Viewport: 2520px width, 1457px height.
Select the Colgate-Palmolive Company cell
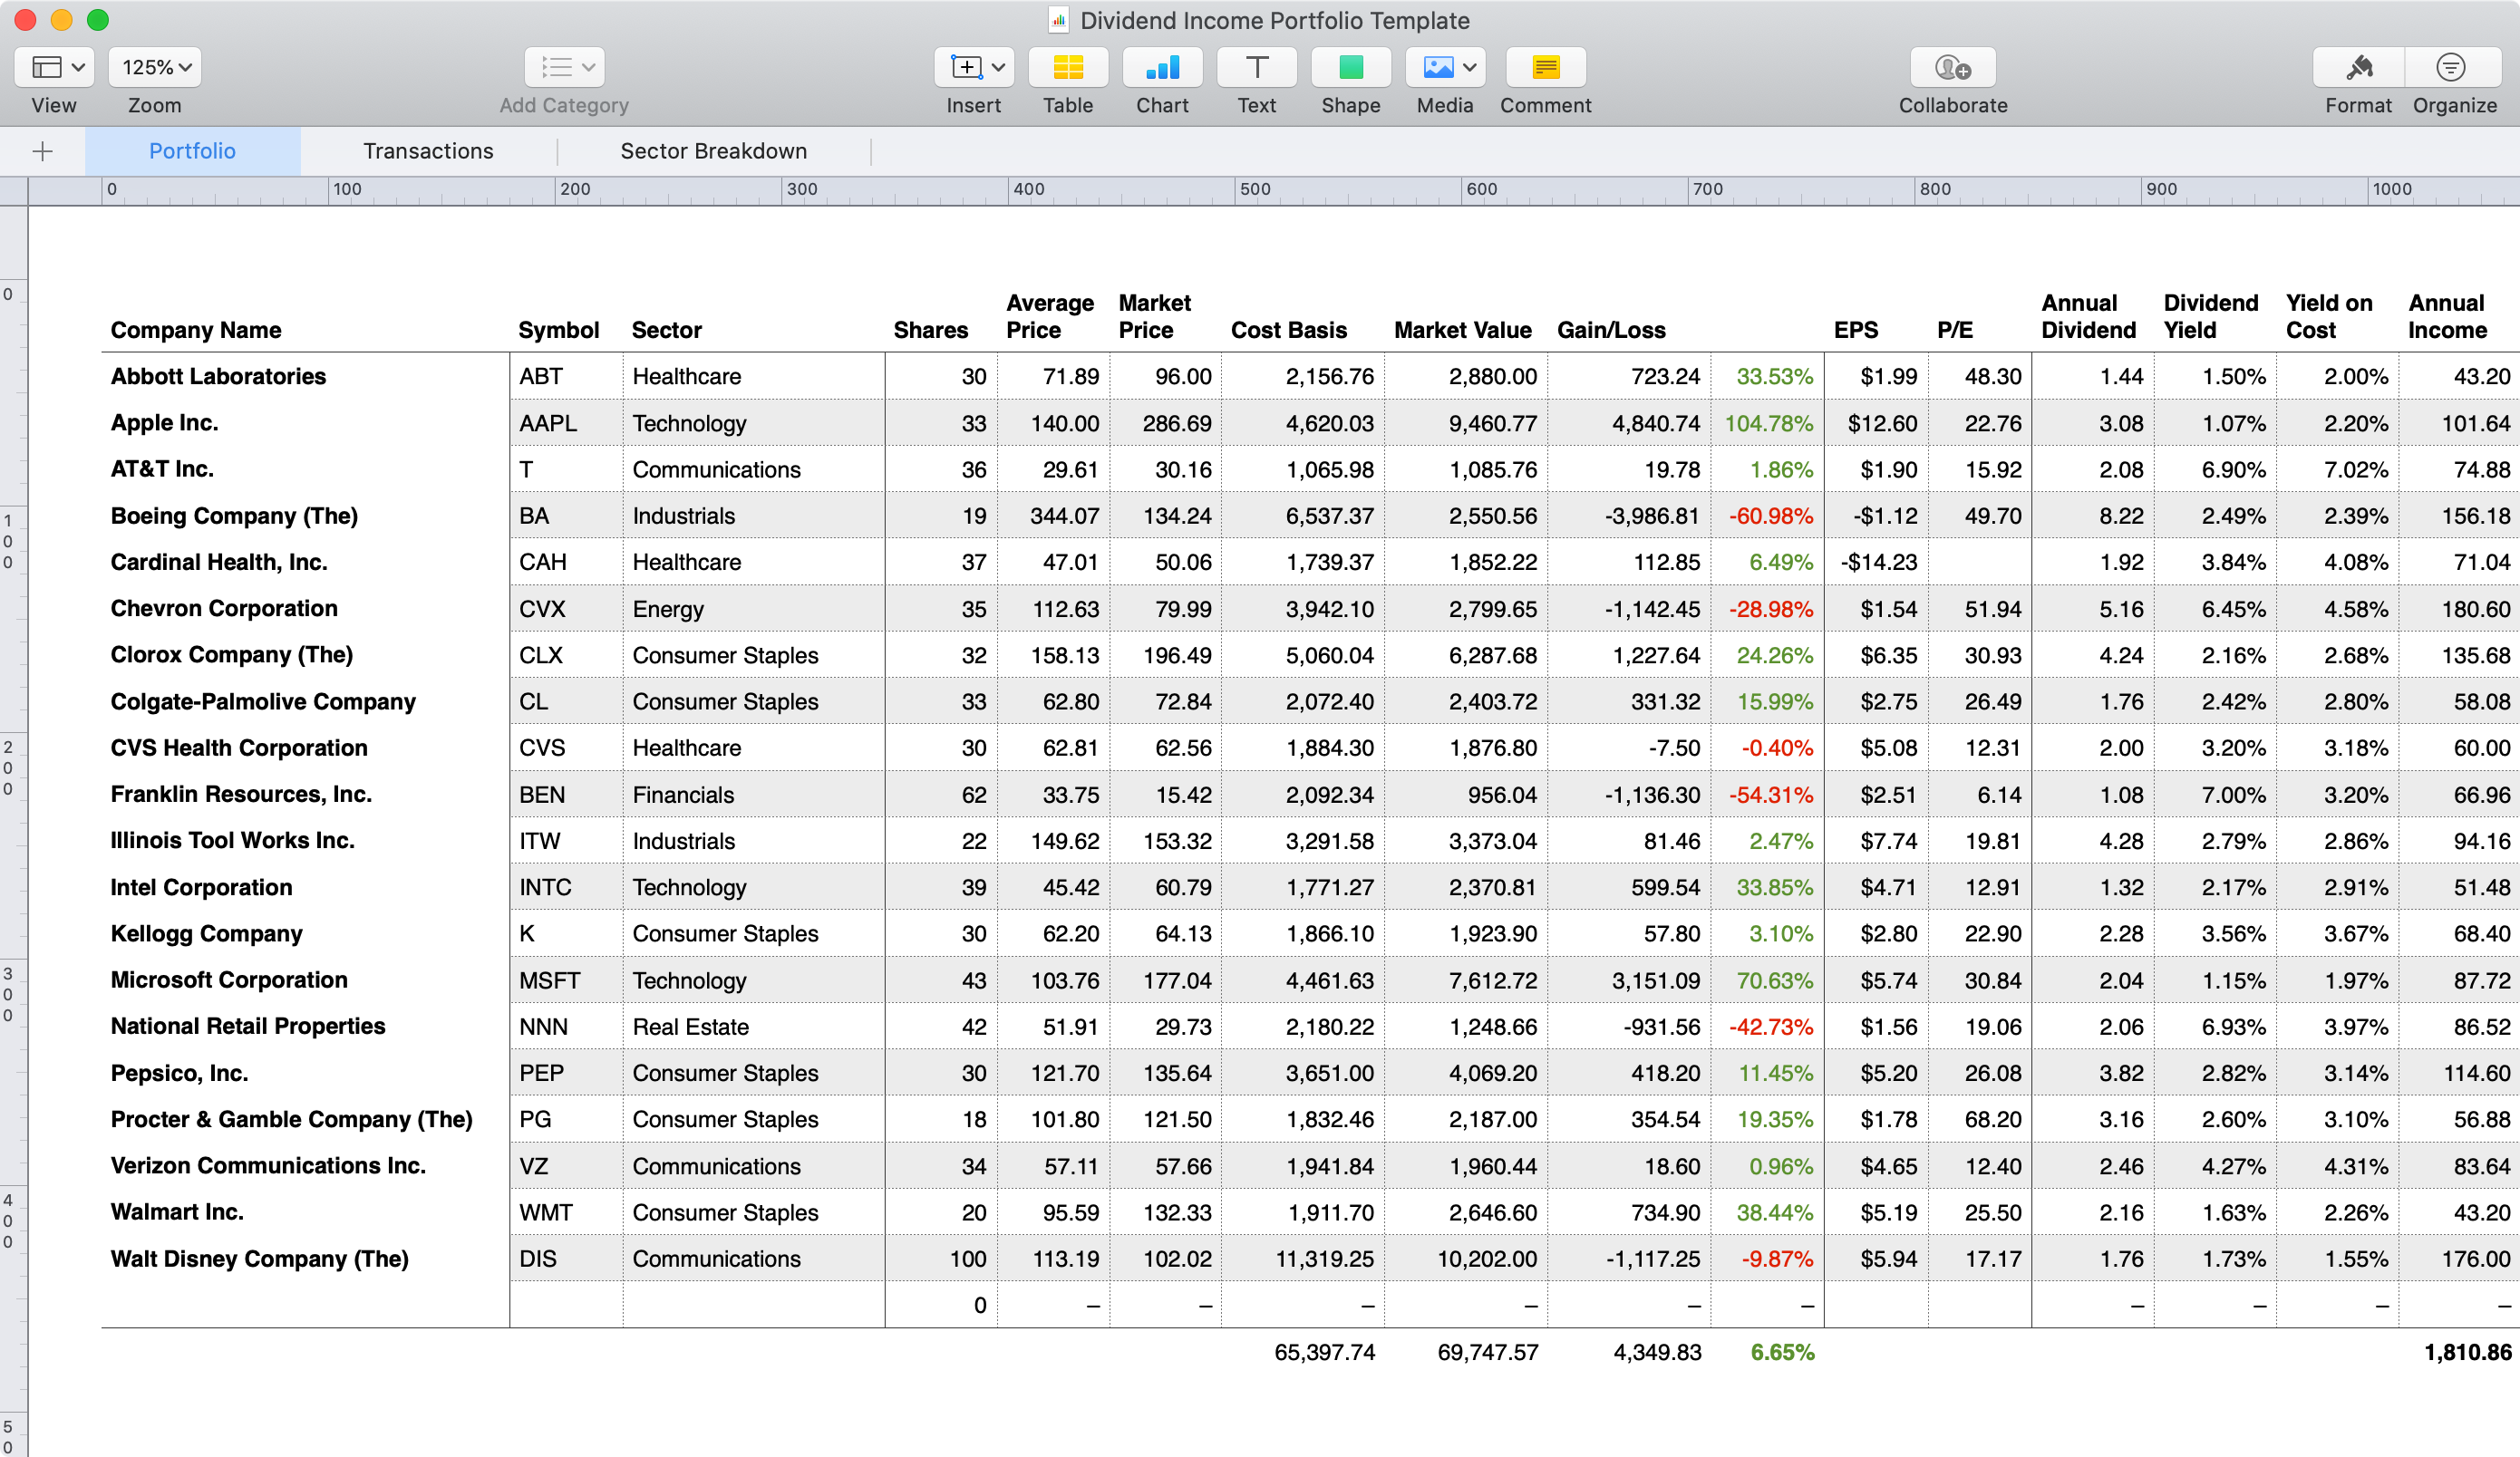point(305,701)
